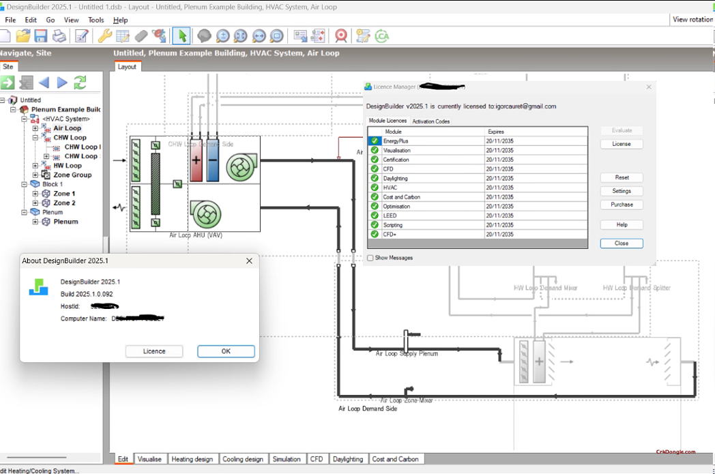Click the refresh icon in the navigation panel
Viewport: 715px width, 474px height.
[80, 82]
